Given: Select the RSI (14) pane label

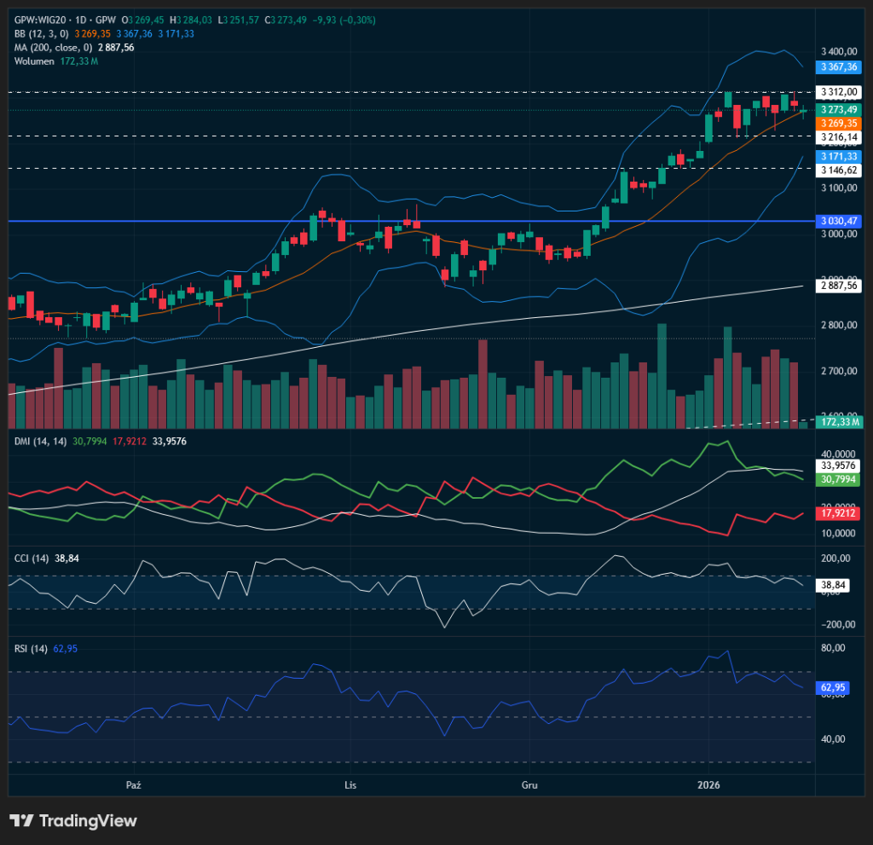Looking at the screenshot, I should pos(31,648).
